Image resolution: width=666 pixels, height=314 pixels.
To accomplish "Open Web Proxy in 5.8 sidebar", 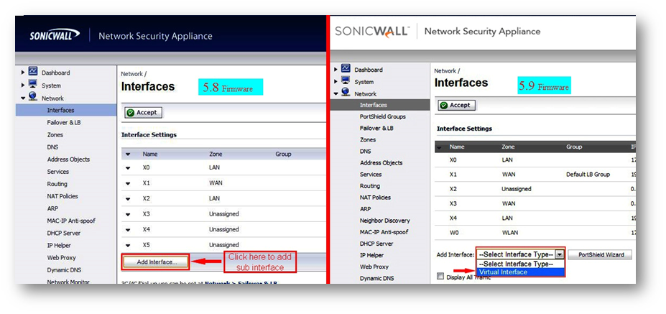I will pos(61,257).
